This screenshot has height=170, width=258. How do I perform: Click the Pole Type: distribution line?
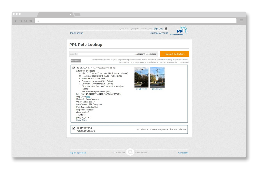coord(87,107)
